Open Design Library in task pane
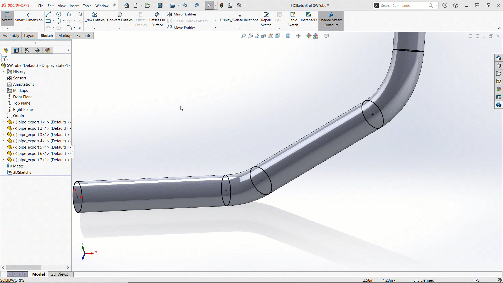 (499, 66)
